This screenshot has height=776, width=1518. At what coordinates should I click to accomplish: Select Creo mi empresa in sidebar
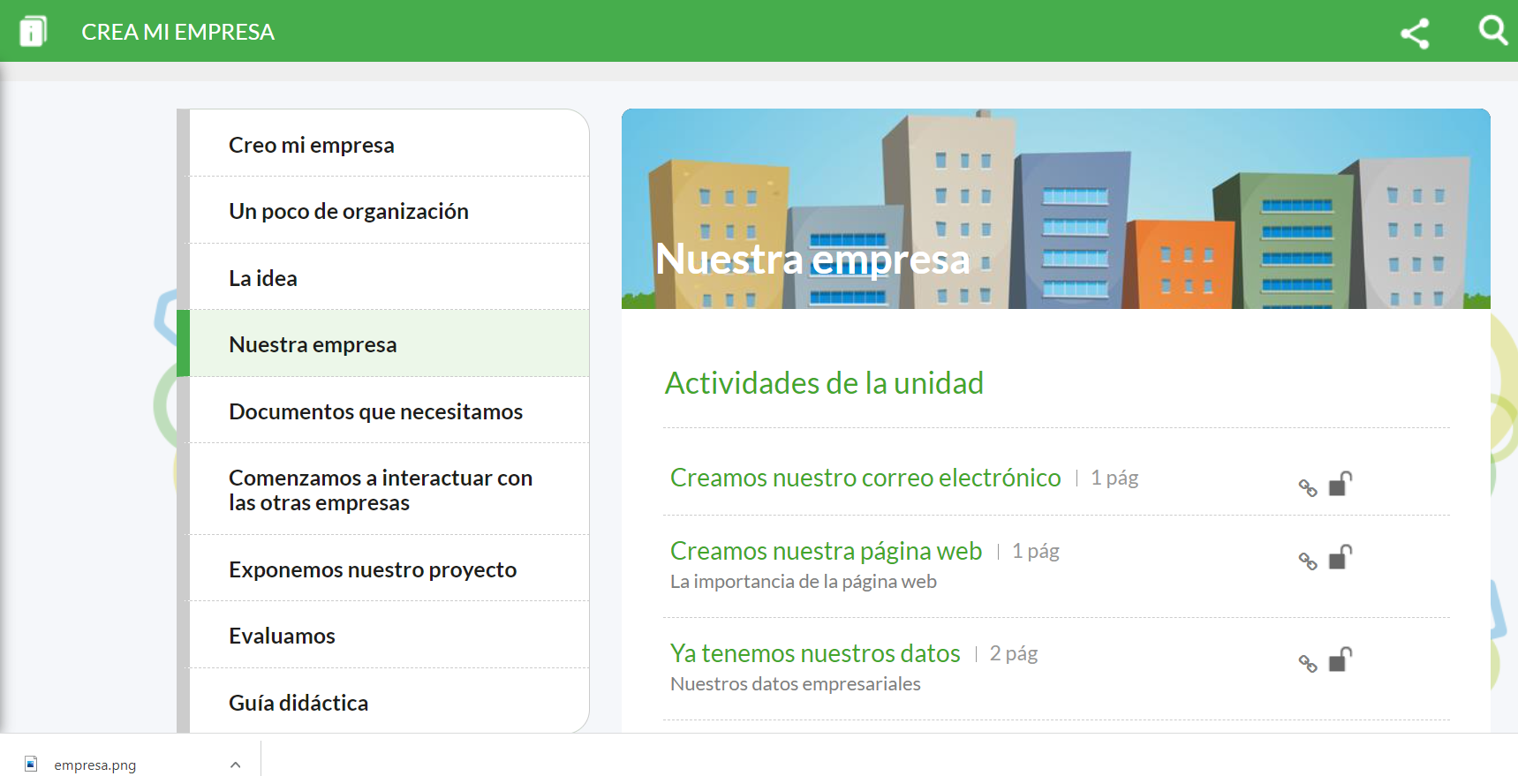pos(389,144)
